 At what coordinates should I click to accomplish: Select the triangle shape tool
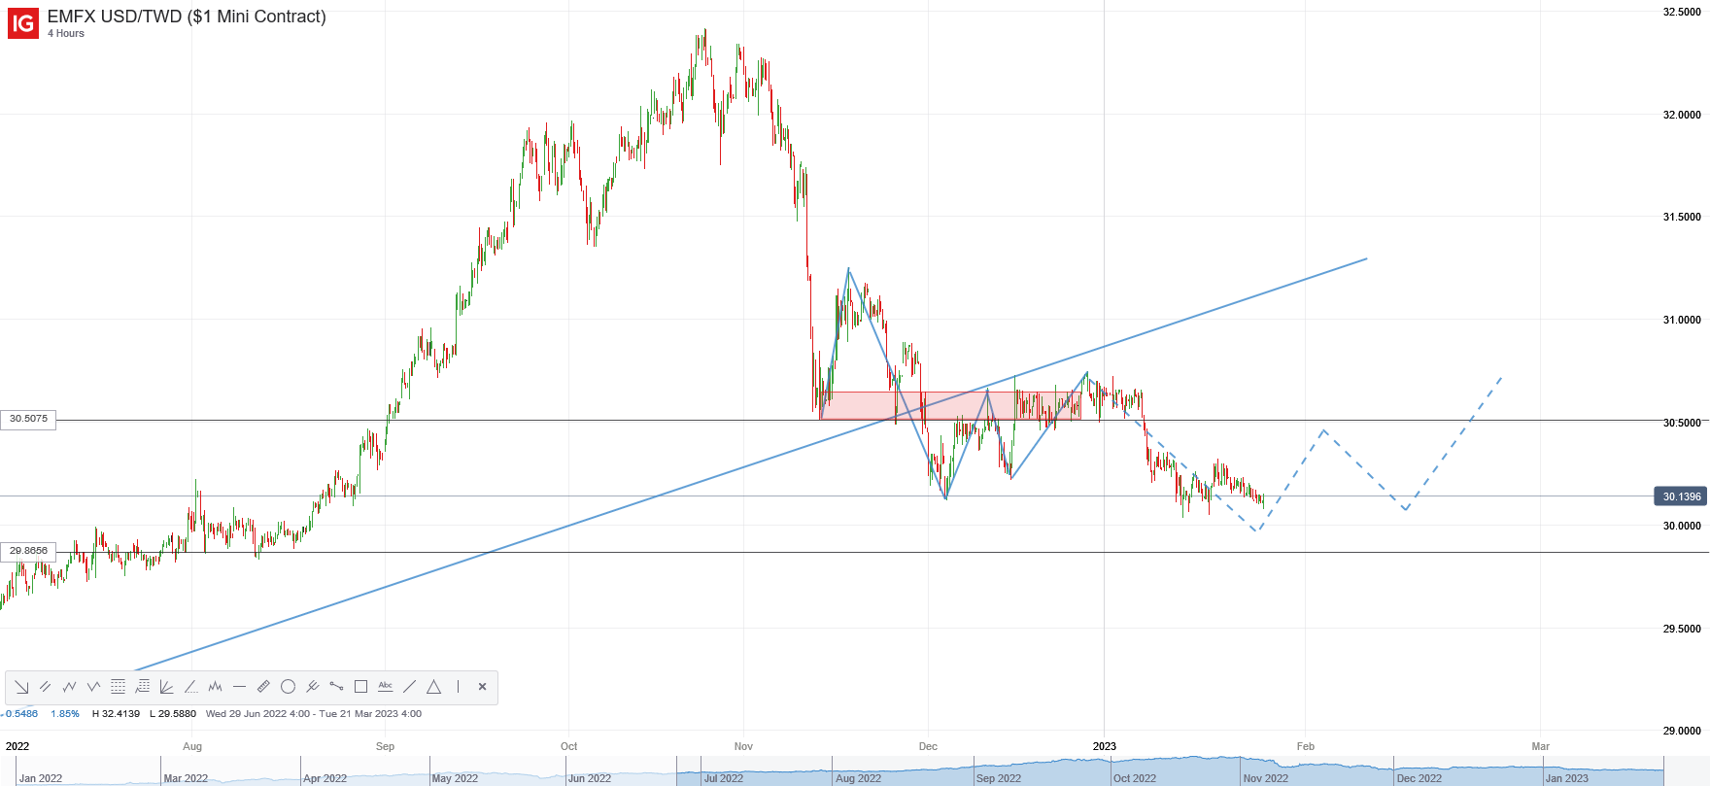tap(434, 687)
